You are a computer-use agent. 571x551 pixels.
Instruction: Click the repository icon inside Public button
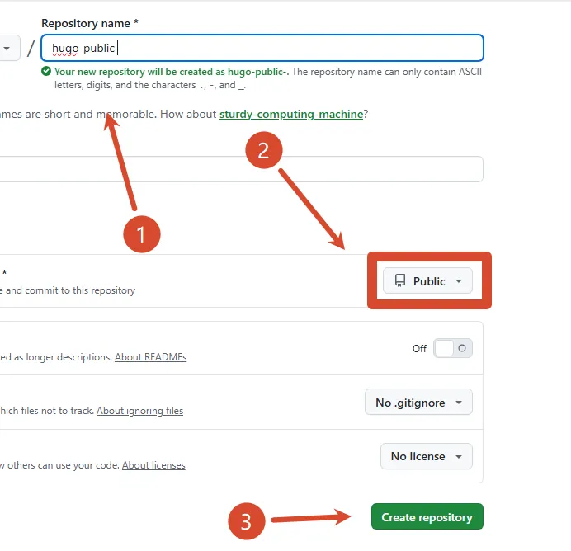[400, 280]
